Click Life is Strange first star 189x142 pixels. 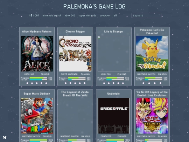point(104,83)
